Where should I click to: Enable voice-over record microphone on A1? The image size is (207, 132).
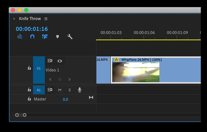pyautogui.click(x=80, y=90)
